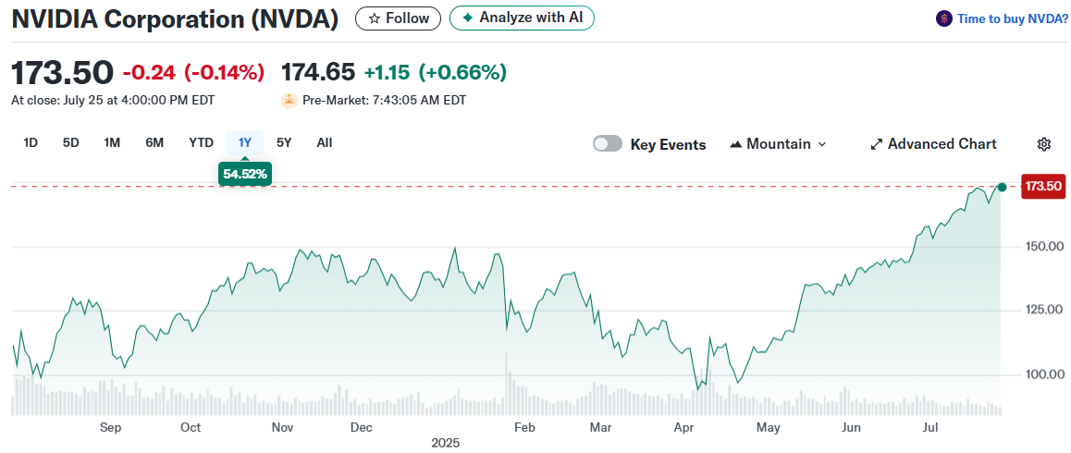Select the YTD range

click(201, 142)
